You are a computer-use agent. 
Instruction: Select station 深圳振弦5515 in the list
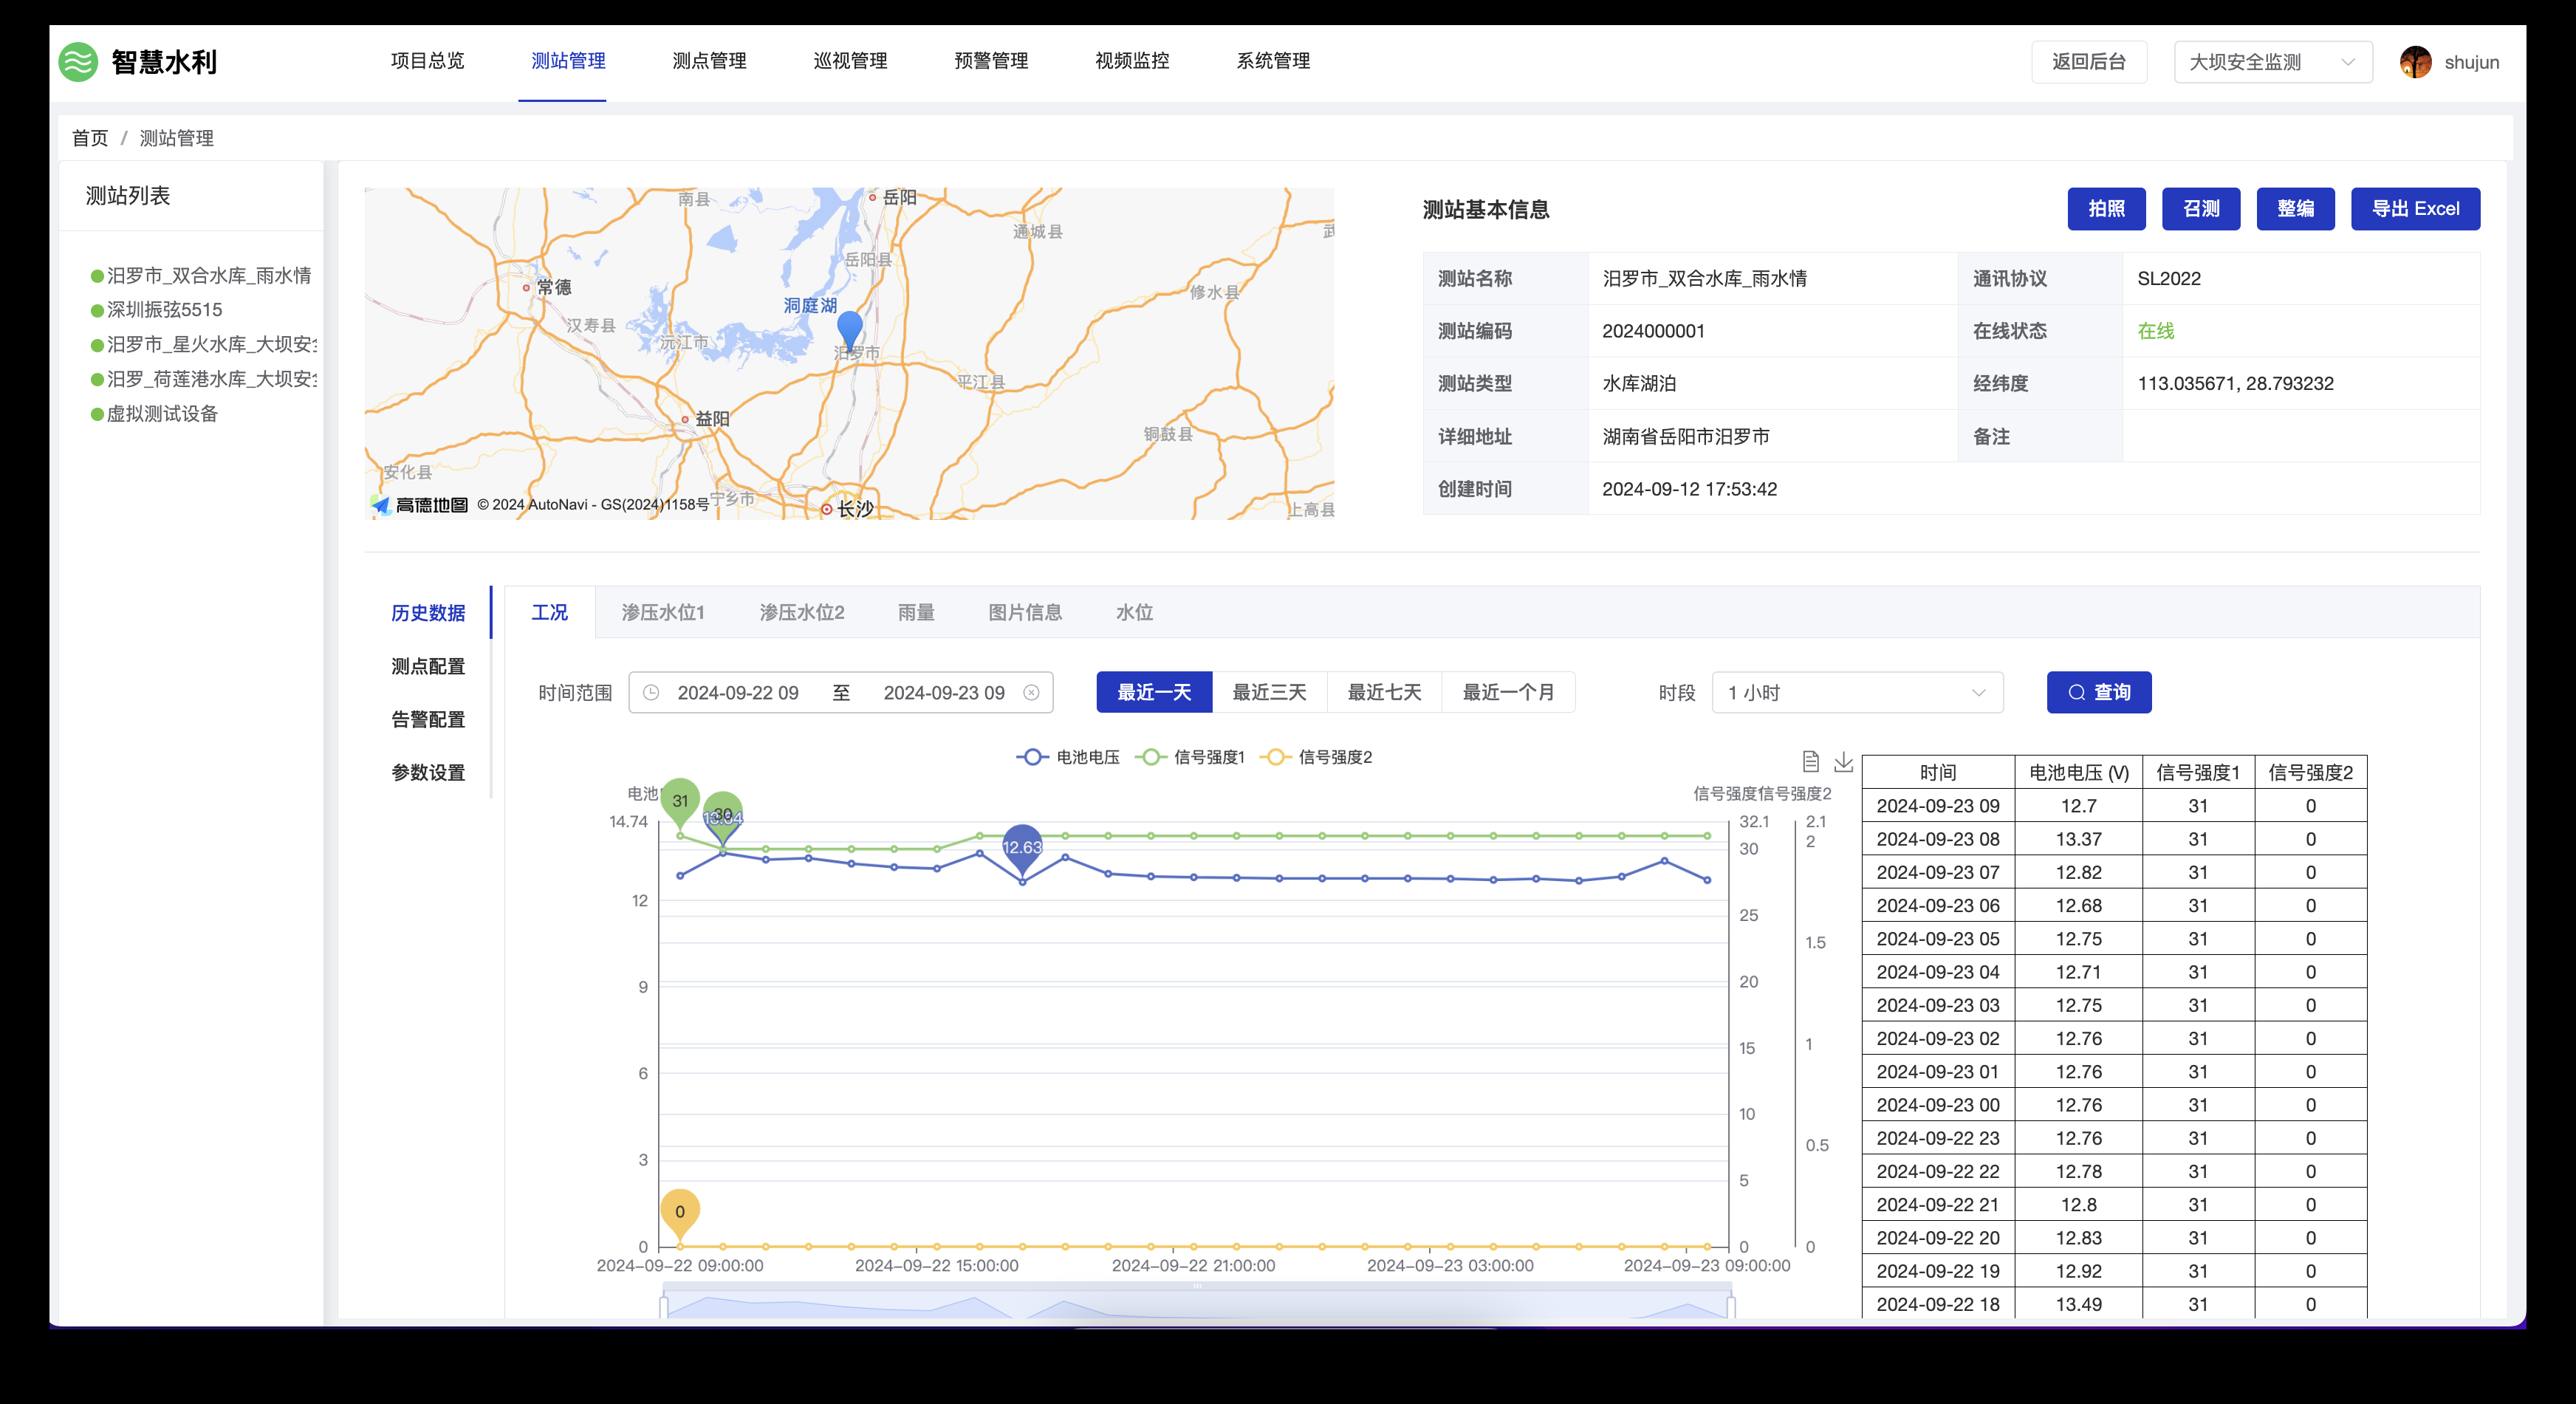click(x=165, y=310)
